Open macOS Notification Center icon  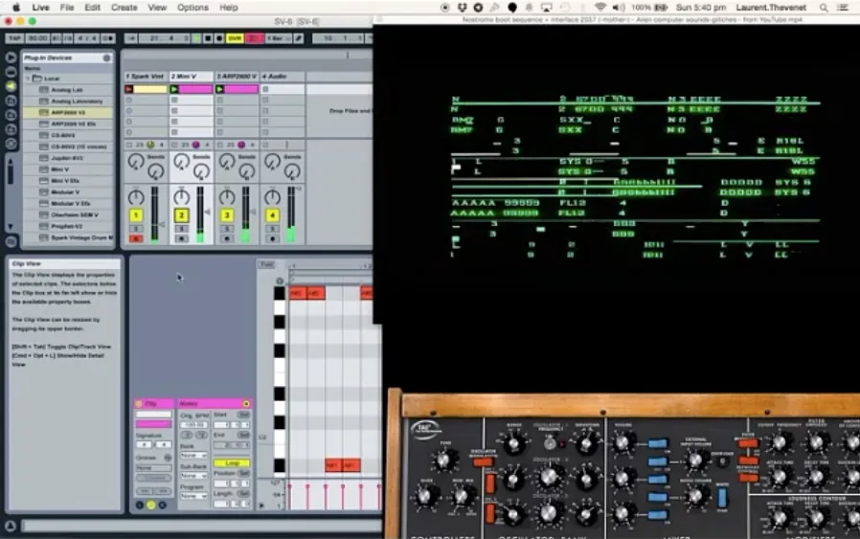coord(843,8)
